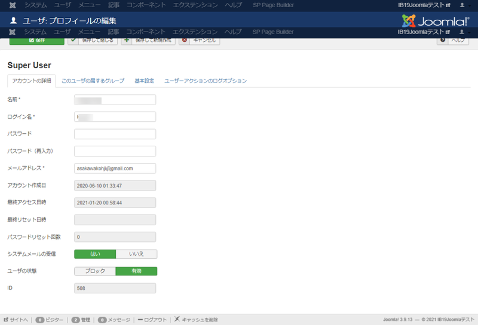Screen dimensions: 478x325
Task: Click the パスワード input field
Action: [x=115, y=134]
